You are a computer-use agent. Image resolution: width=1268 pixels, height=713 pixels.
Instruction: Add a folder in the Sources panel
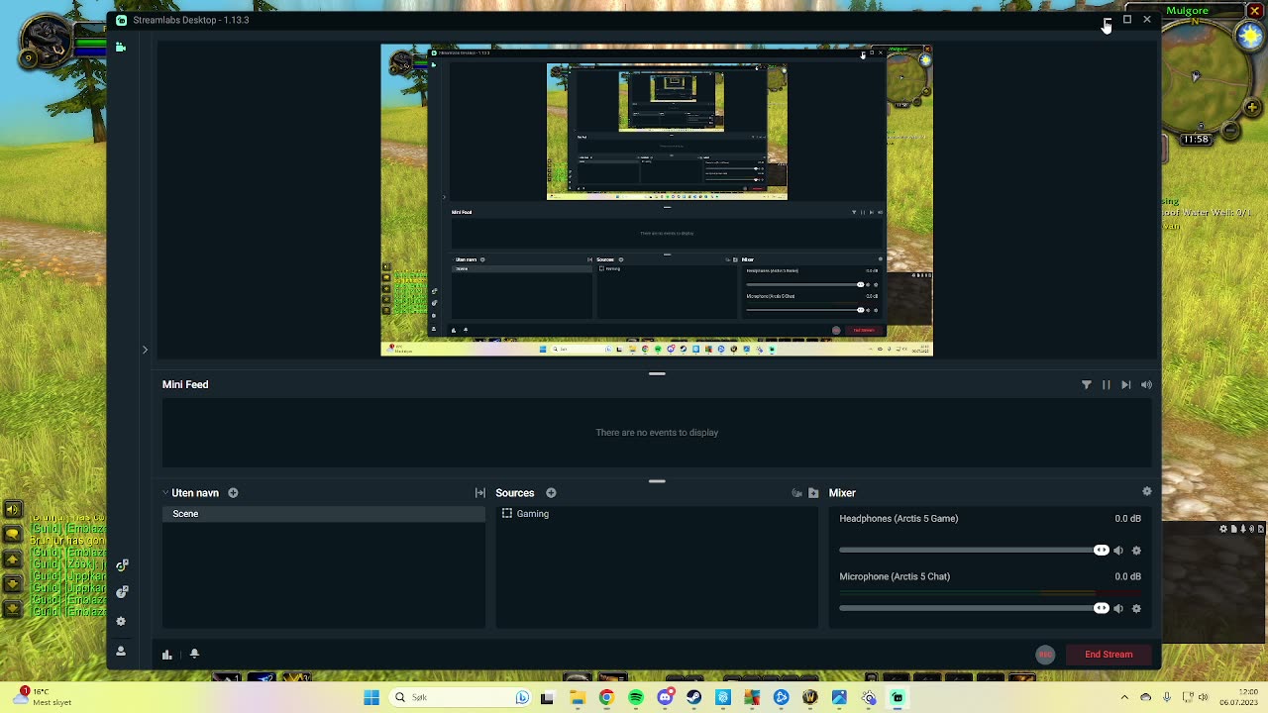pyautogui.click(x=813, y=492)
